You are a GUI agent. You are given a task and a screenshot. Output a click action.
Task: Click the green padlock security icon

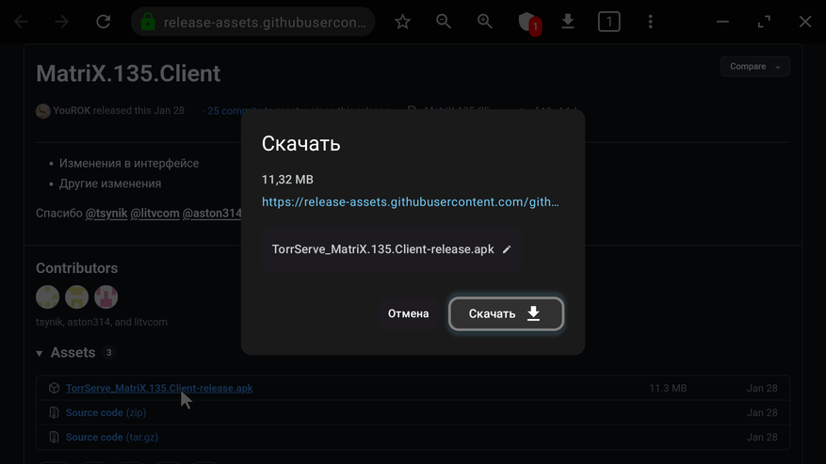[148, 22]
